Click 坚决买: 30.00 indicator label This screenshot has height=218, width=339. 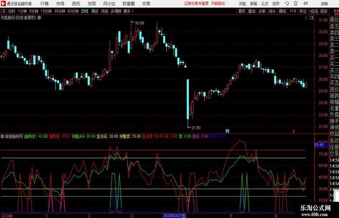[107, 136]
